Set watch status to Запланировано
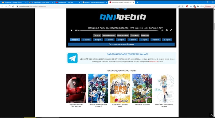The width and height of the screenshot is (215, 118). tap(109, 35)
